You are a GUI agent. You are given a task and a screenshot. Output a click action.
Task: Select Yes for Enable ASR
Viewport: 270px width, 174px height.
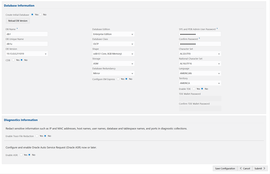tap(21, 155)
